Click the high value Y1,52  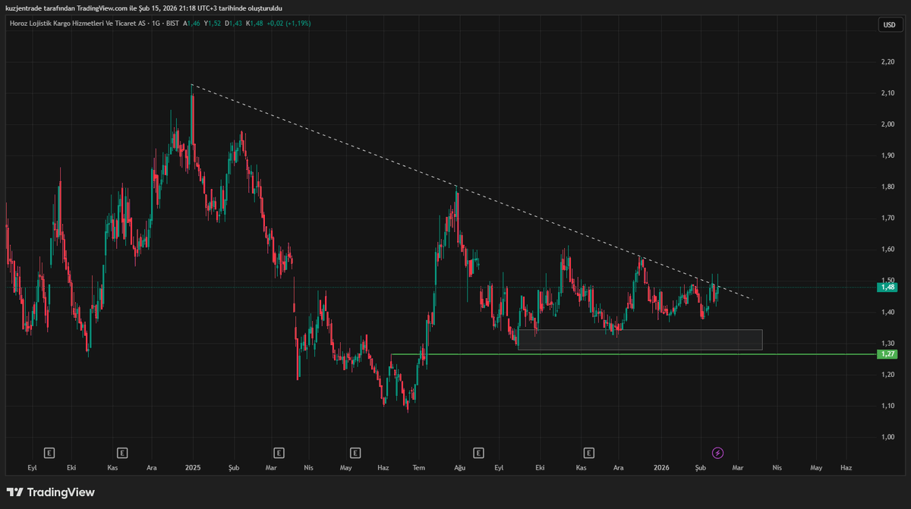(x=212, y=24)
